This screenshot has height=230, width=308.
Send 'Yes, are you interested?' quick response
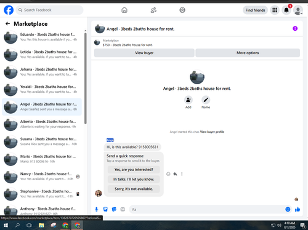click(x=134, y=170)
